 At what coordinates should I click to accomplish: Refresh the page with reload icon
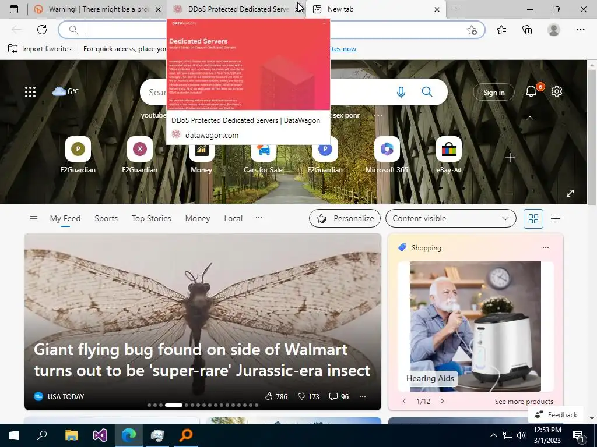[x=42, y=30]
